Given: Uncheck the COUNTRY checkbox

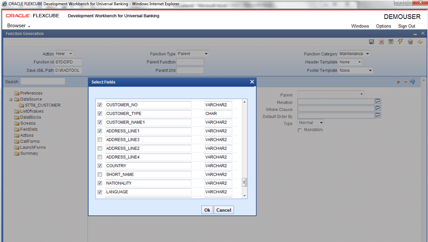Looking at the screenshot, I should pos(100,166).
